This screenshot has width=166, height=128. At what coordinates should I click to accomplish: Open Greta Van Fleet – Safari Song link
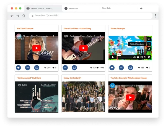point(77,28)
